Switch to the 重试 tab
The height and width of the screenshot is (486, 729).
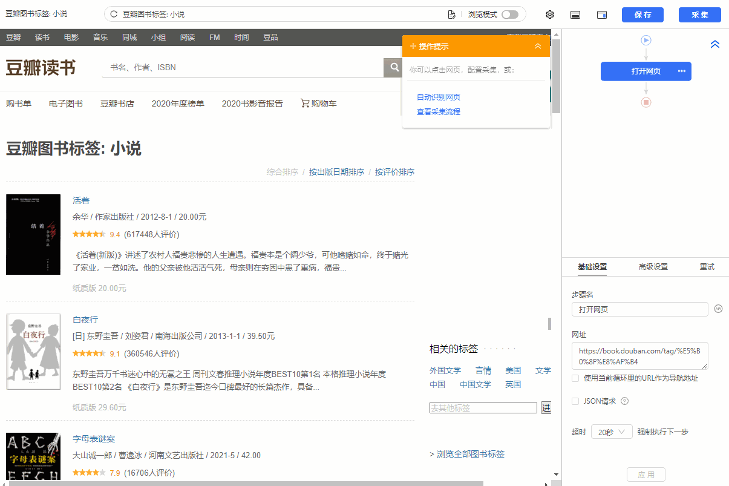coord(707,267)
